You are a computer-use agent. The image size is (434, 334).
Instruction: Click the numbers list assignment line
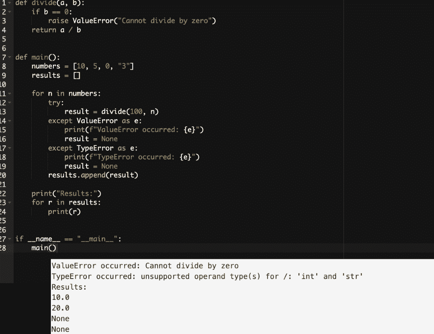[83, 66]
